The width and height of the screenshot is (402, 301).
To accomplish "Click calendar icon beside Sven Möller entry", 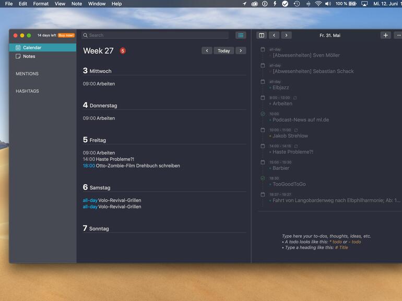I will pyautogui.click(x=263, y=49).
